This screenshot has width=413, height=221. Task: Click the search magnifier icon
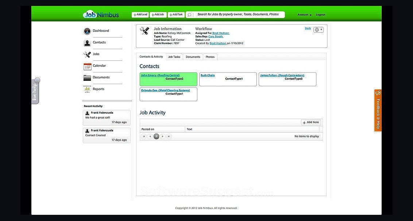pyautogui.click(x=189, y=15)
